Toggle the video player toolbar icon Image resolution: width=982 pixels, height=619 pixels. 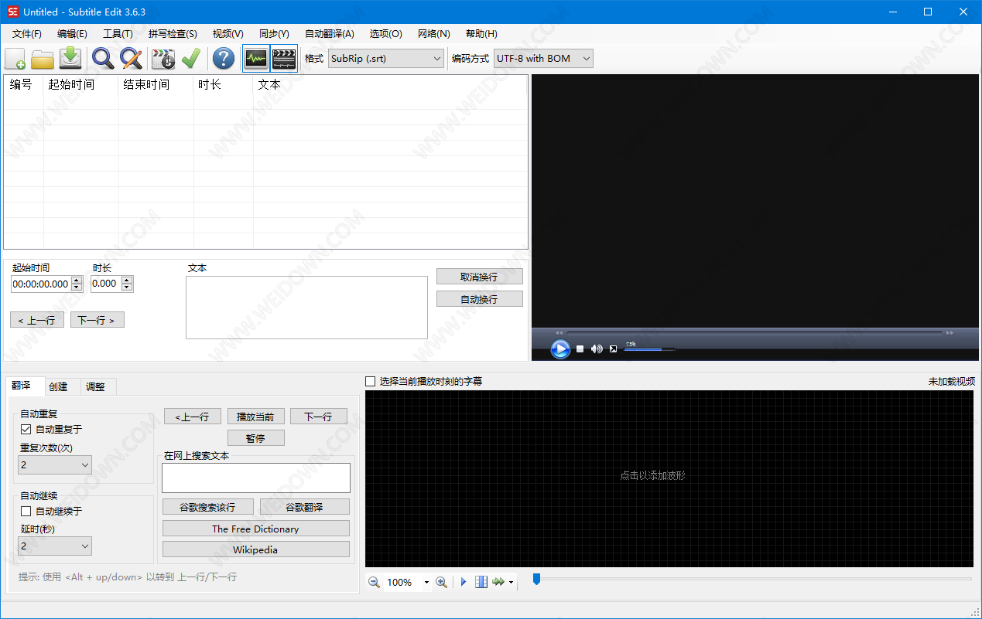tap(284, 59)
